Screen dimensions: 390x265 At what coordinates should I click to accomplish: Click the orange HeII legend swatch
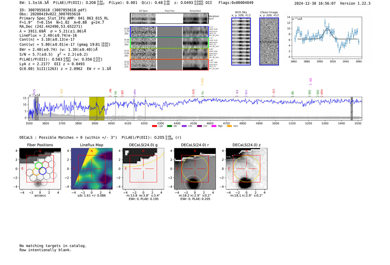(x=229, y=126)
